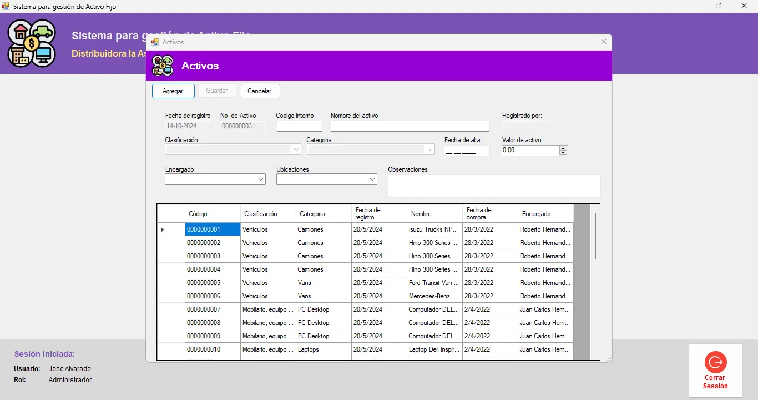This screenshot has height=400, width=758.
Task: Open the Encargado dropdown
Action: [261, 179]
